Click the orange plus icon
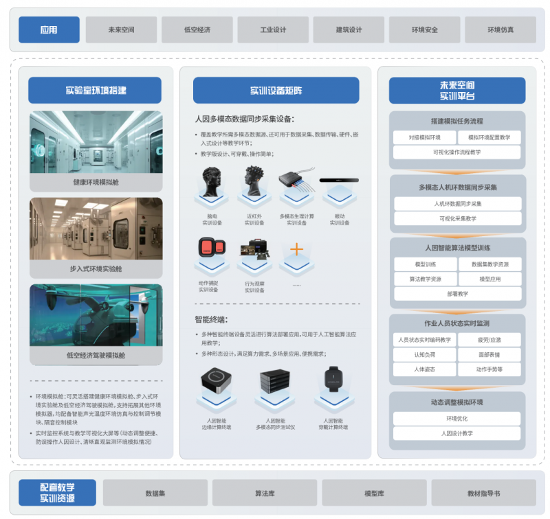 tap(296, 249)
